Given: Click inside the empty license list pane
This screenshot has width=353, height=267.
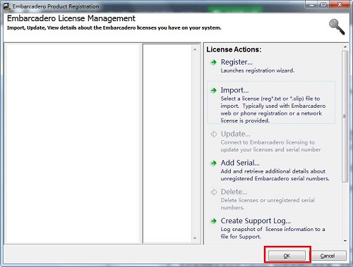Looking at the screenshot, I should pos(73,144).
